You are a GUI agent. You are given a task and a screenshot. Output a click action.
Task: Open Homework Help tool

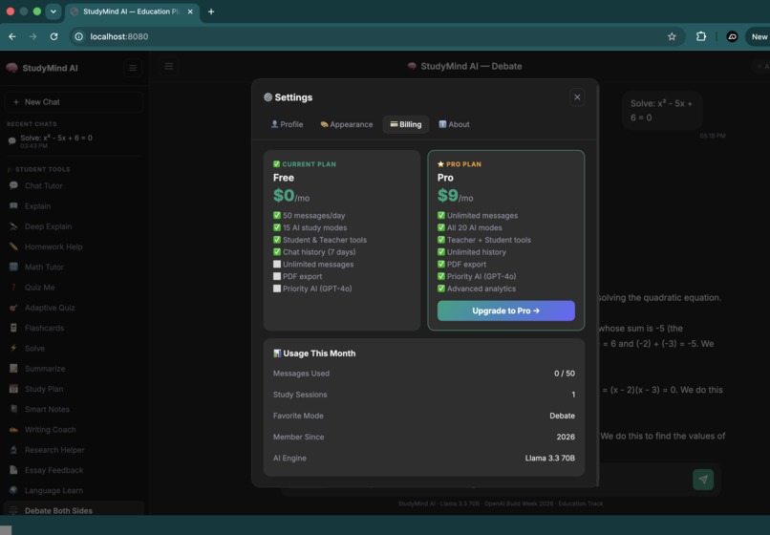74,246
